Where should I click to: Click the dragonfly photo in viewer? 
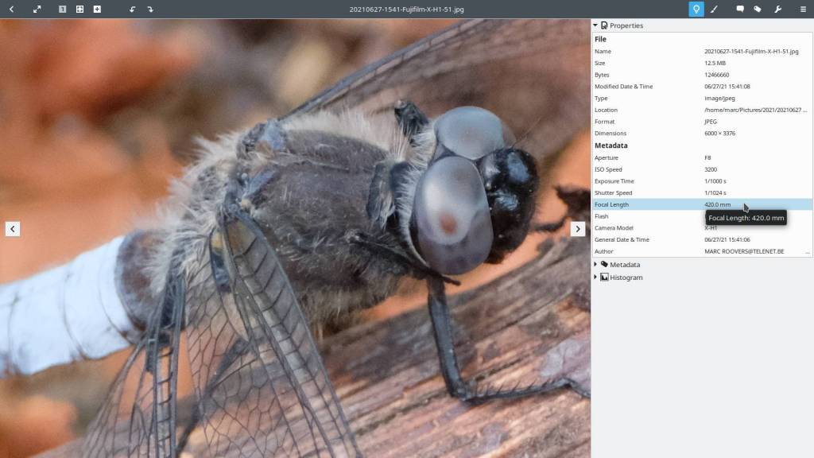click(295, 239)
